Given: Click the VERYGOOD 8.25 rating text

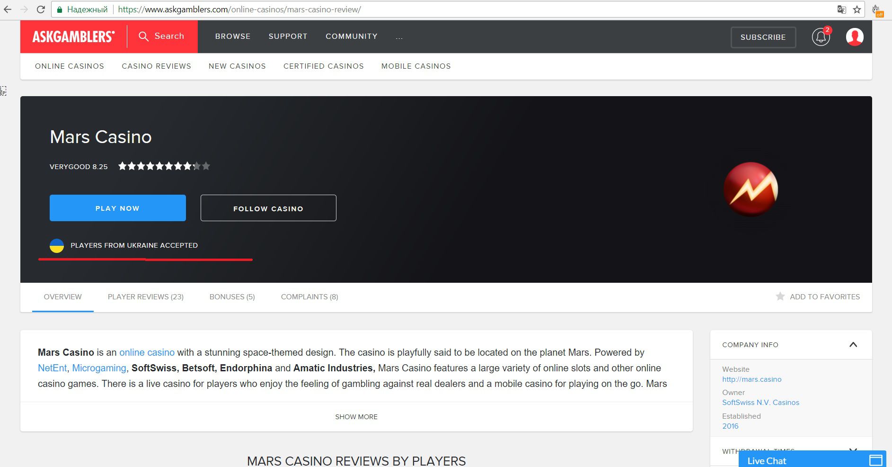Looking at the screenshot, I should 79,167.
